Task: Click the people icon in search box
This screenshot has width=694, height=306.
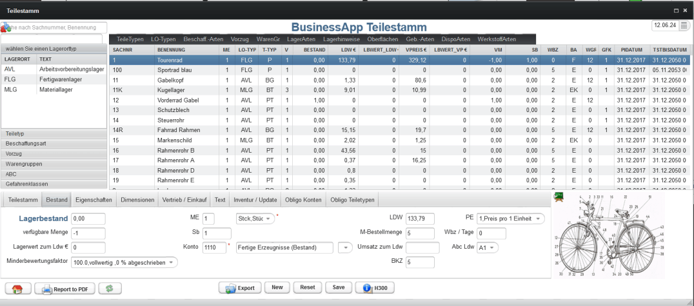Action: 6,28
